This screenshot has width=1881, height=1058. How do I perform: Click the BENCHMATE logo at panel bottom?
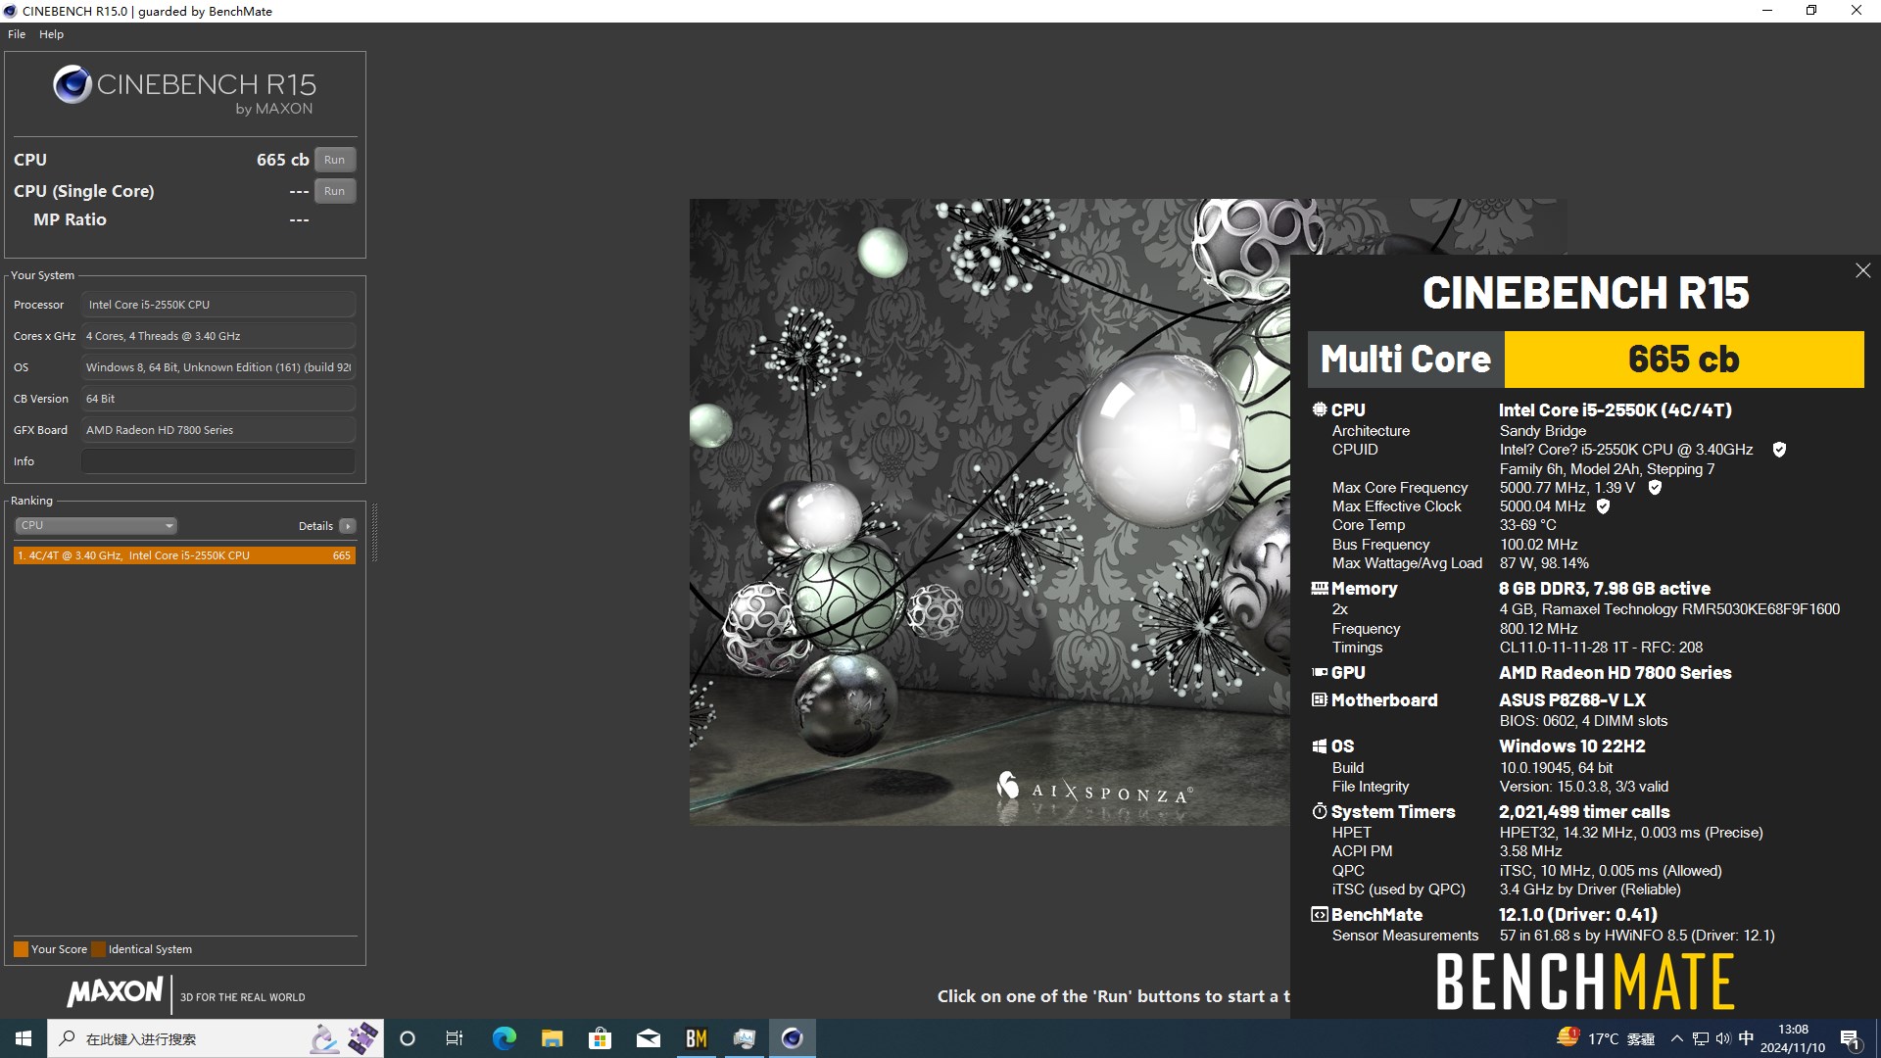1585,983
